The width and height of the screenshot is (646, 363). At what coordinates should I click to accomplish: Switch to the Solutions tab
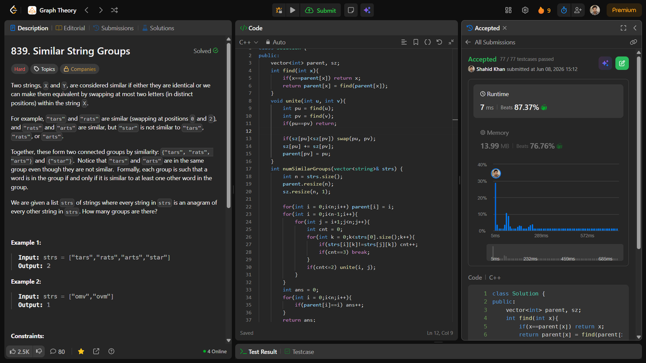(158, 28)
